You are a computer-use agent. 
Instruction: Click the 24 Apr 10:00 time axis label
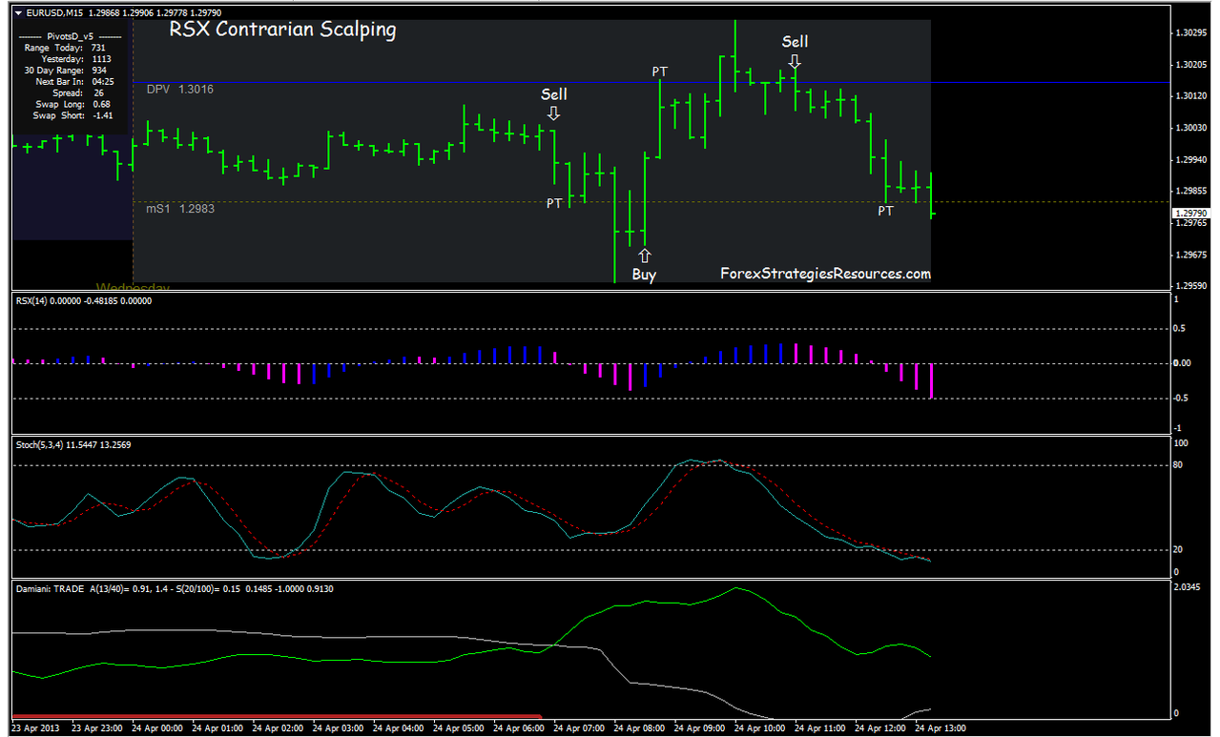pos(761,728)
